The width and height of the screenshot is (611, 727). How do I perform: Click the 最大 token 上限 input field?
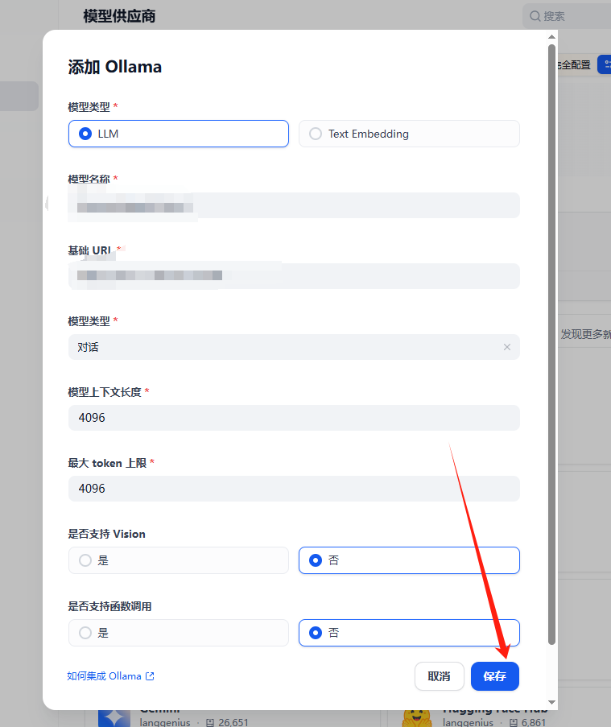click(x=294, y=489)
